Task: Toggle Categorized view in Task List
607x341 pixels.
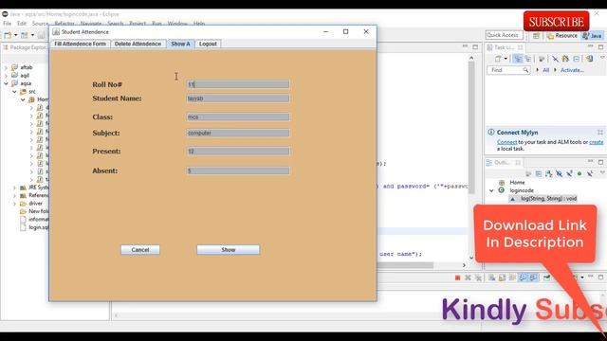Action: [517, 59]
